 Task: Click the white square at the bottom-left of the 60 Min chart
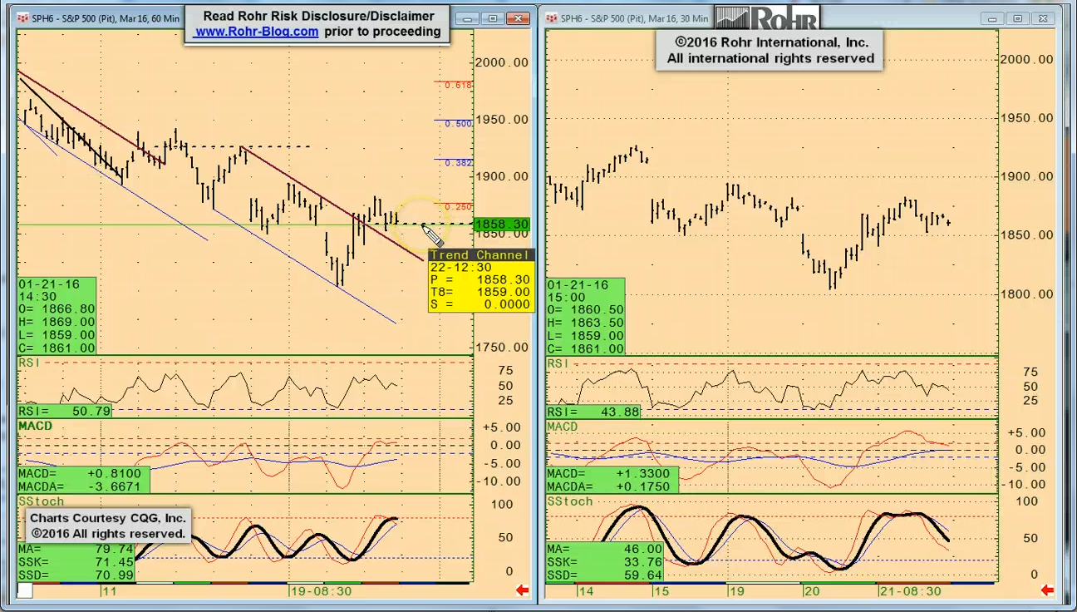(25, 590)
